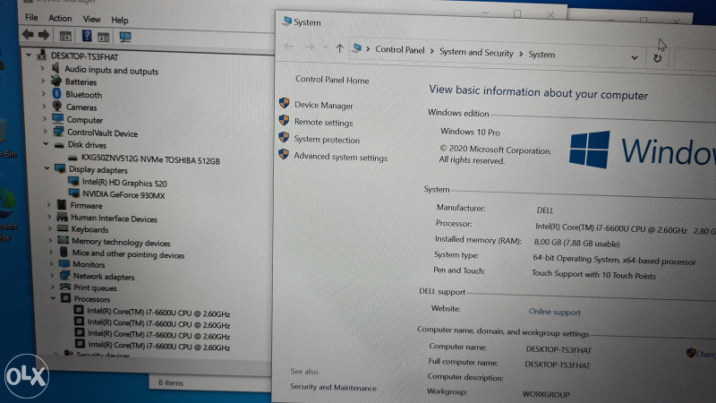Open Advanced system settings link
The image size is (716, 403).
pos(340,157)
